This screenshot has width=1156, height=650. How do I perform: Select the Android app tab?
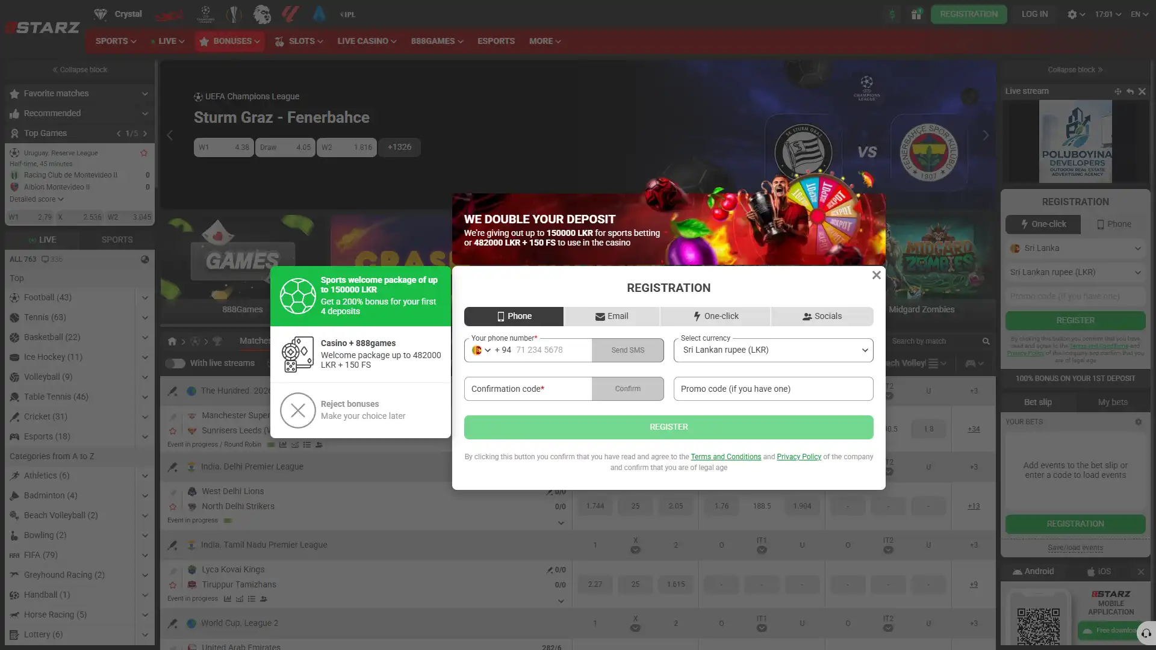[1034, 572]
